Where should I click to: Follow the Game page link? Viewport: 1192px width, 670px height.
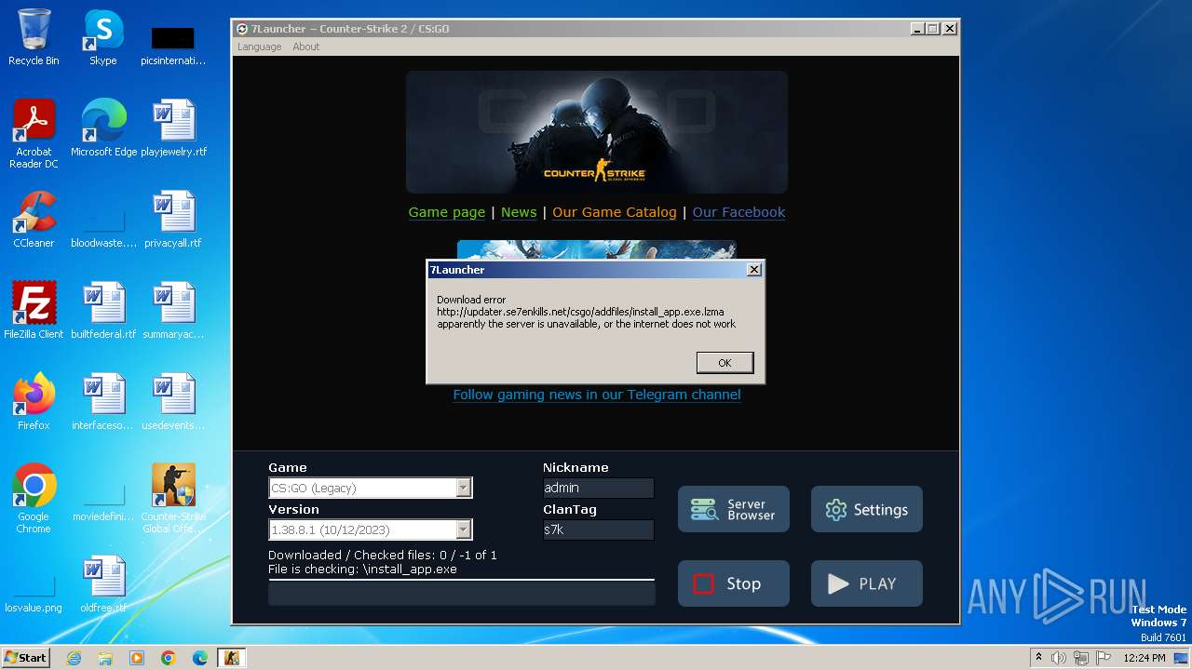pos(446,212)
